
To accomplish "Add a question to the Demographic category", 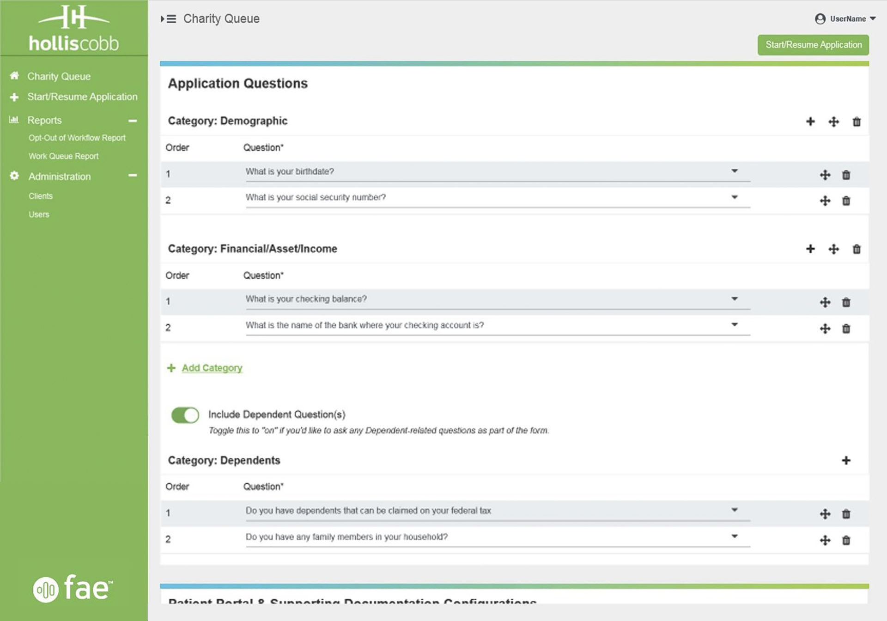I will [x=810, y=122].
